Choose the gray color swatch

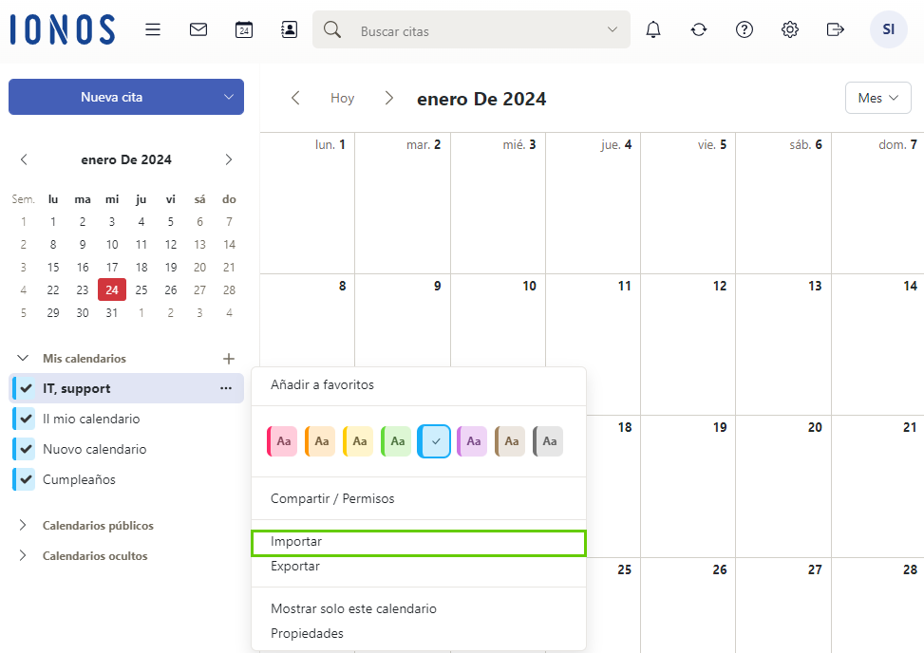tap(548, 441)
